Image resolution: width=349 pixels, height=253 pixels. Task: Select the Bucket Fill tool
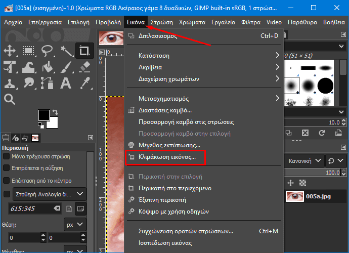47,67
